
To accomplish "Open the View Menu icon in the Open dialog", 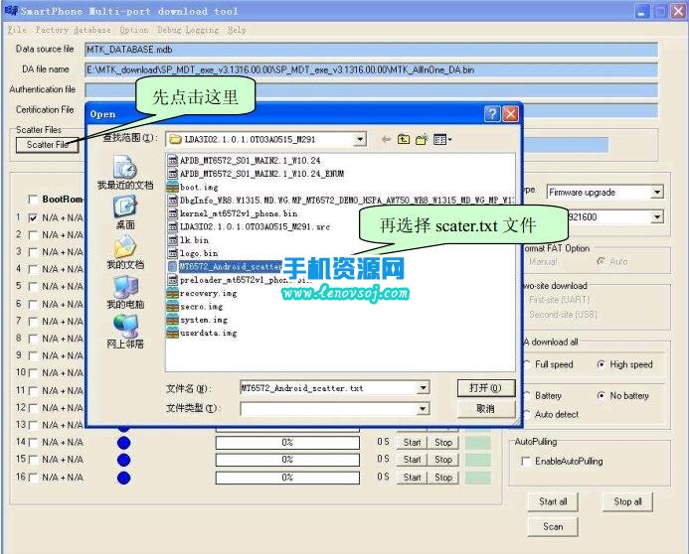I will click(x=442, y=139).
